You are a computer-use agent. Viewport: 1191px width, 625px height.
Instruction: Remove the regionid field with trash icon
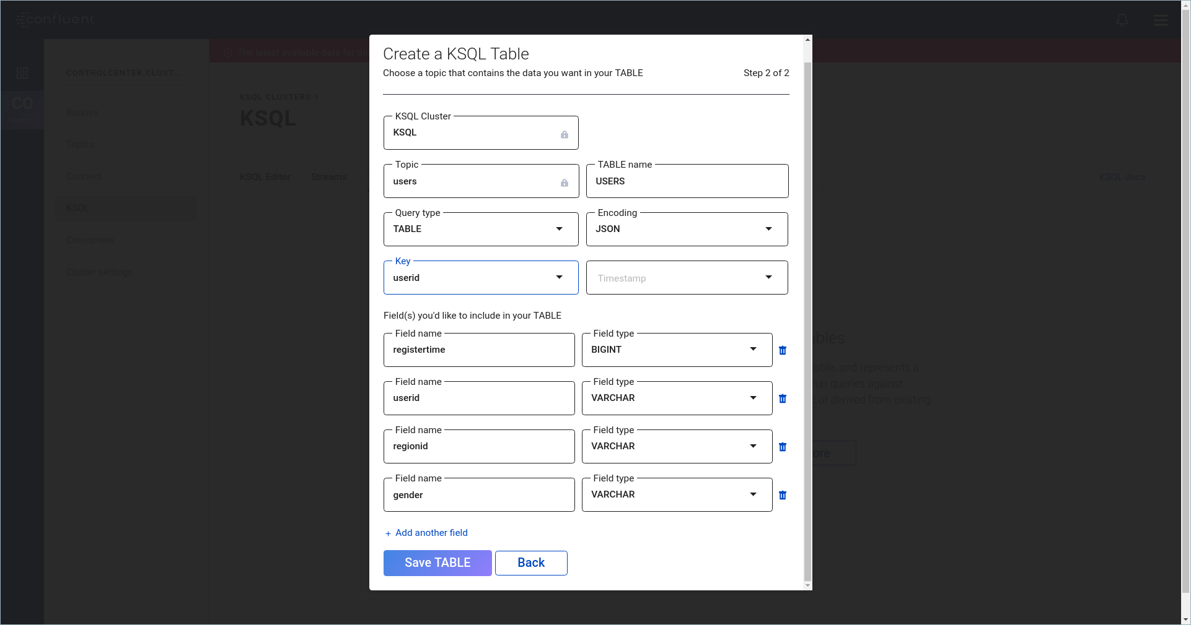coord(783,447)
